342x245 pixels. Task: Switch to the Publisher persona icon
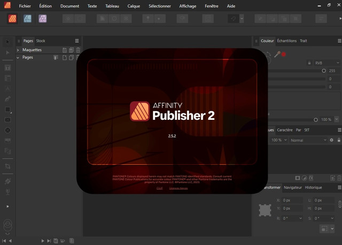point(12,19)
